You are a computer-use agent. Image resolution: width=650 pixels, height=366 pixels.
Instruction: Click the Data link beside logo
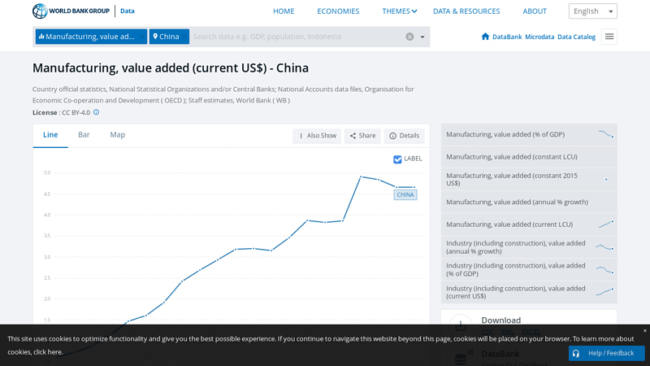point(128,11)
